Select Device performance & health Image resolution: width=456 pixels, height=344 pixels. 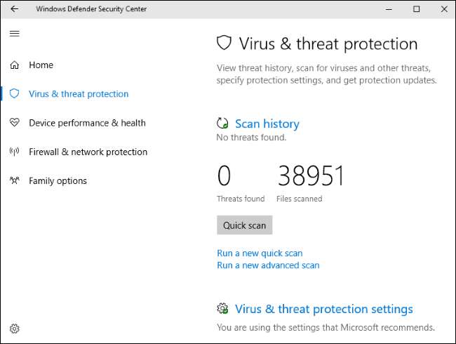pos(87,123)
